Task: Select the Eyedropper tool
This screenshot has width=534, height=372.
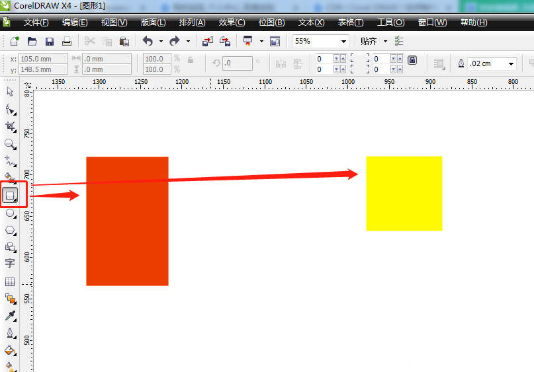Action: (x=10, y=316)
